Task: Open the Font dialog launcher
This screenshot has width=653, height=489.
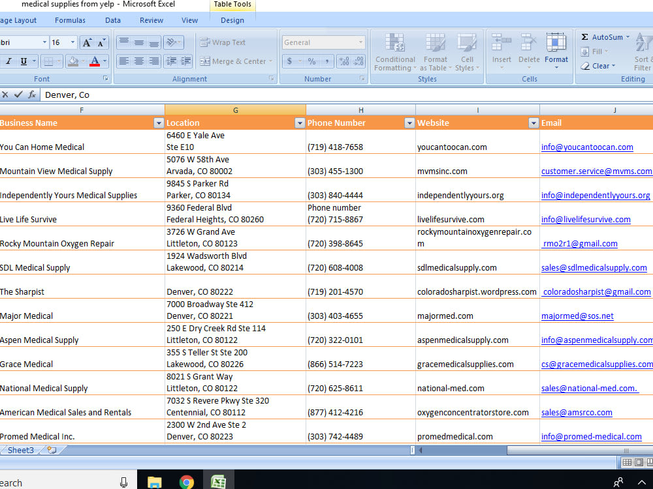Action: 105,78
